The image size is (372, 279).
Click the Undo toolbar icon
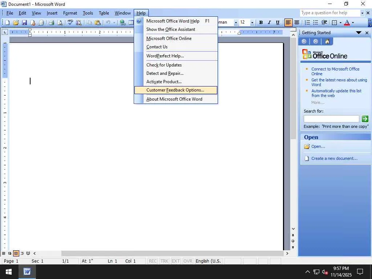(x=108, y=23)
